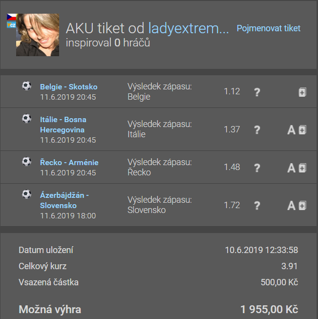Open the Ázerbájdžán - Slovensko match link
The height and width of the screenshot is (319, 318).
[64, 200]
